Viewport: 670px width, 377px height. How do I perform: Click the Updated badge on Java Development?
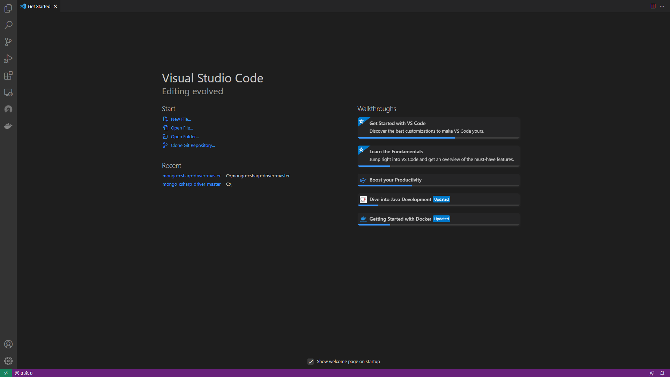441,200
